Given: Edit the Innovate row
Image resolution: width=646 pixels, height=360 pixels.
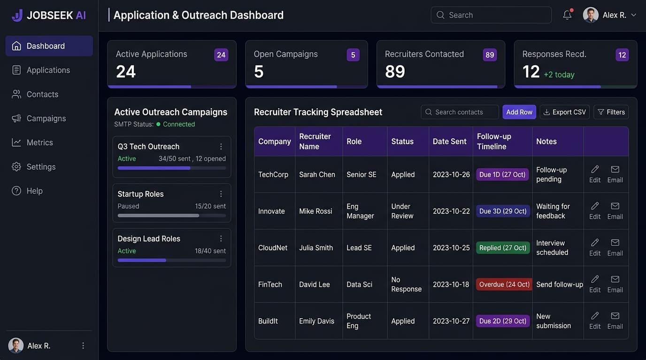Looking at the screenshot, I should 595,211.
